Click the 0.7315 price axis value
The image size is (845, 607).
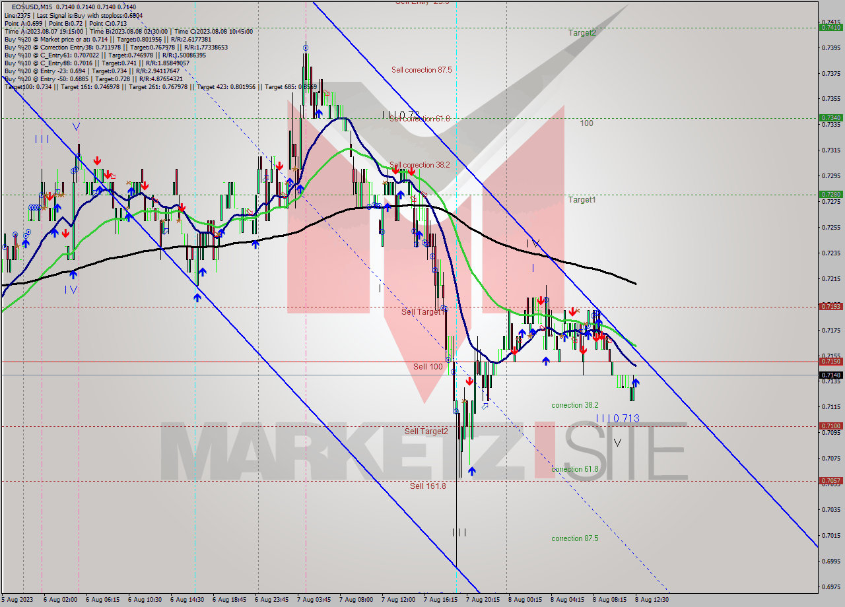831,150
